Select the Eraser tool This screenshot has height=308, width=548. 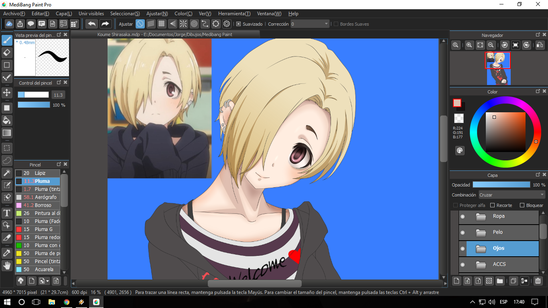[7, 53]
